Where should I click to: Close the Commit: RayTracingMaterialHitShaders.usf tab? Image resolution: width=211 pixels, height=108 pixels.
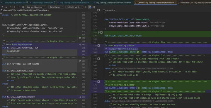coord(175,3)
